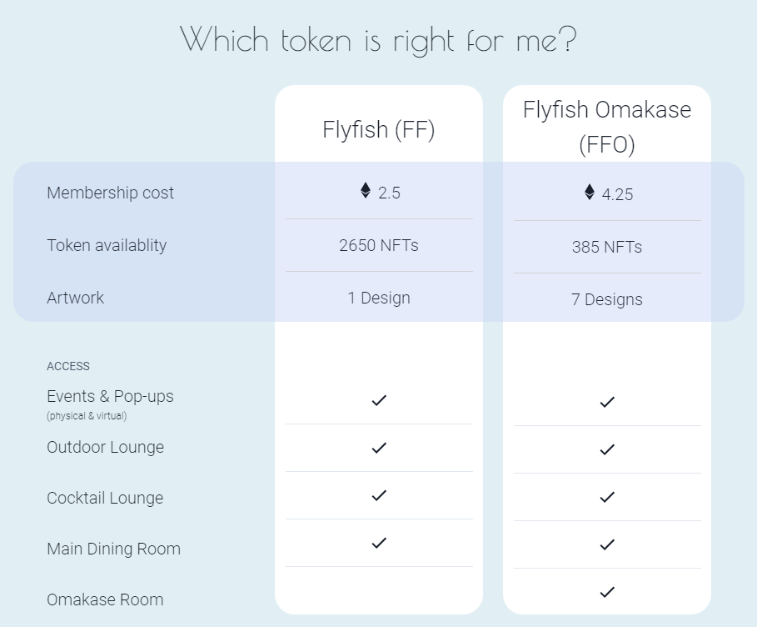Click the 2650 NFTs value
The width and height of the screenshot is (757, 627).
pos(379,245)
